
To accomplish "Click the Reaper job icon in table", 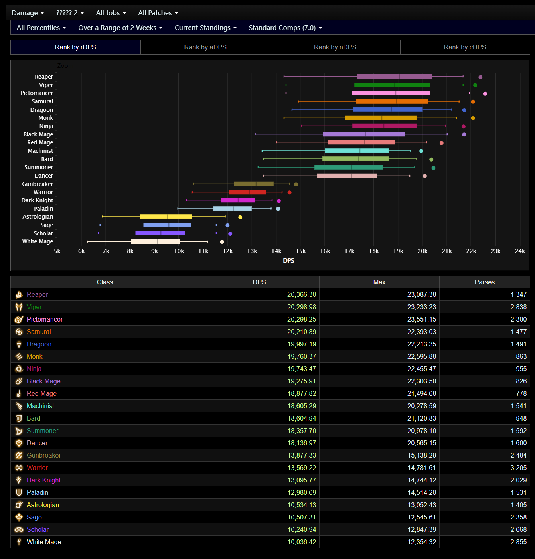I will click(x=19, y=295).
